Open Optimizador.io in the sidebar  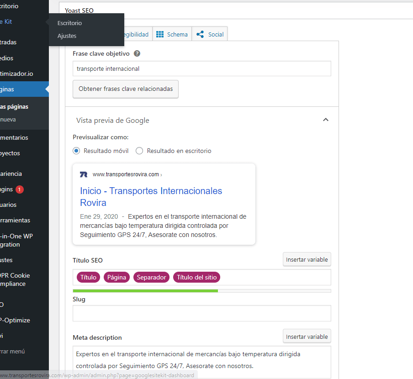coord(24,74)
